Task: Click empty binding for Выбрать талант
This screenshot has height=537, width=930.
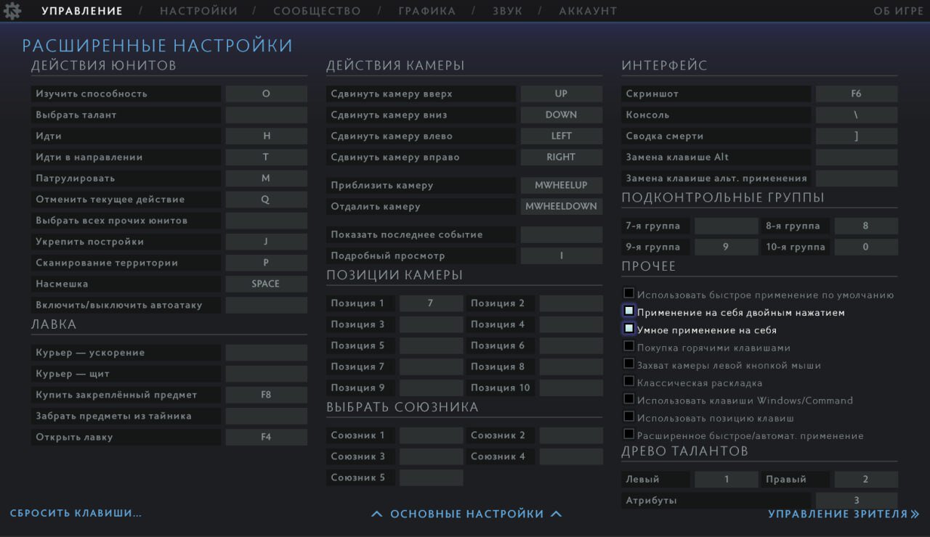Action: point(266,115)
